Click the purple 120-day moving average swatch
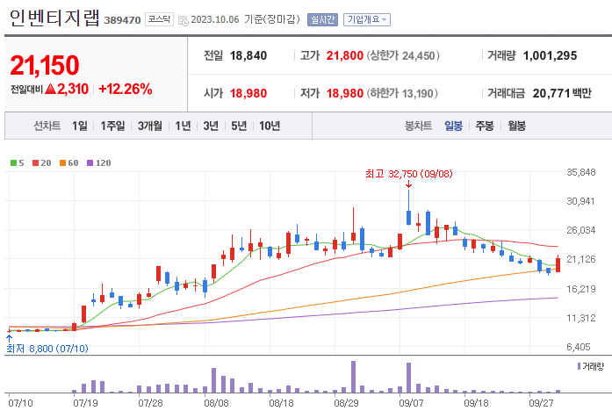 [90, 162]
